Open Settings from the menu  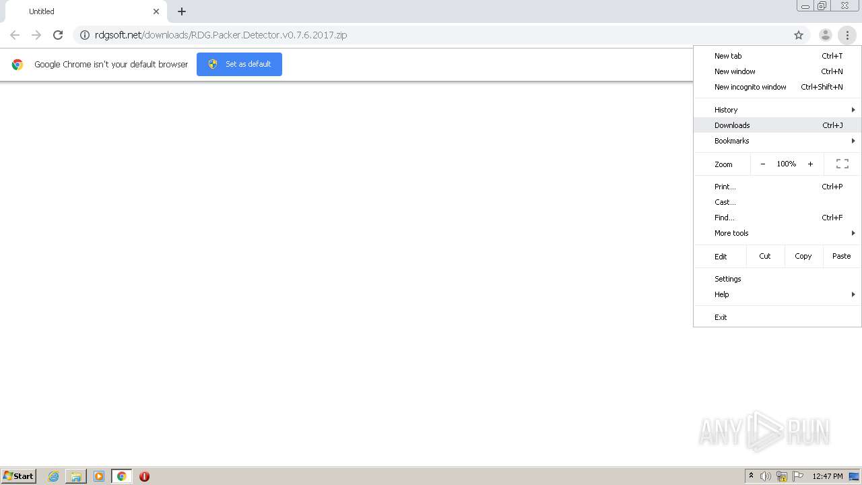pyautogui.click(x=777, y=279)
